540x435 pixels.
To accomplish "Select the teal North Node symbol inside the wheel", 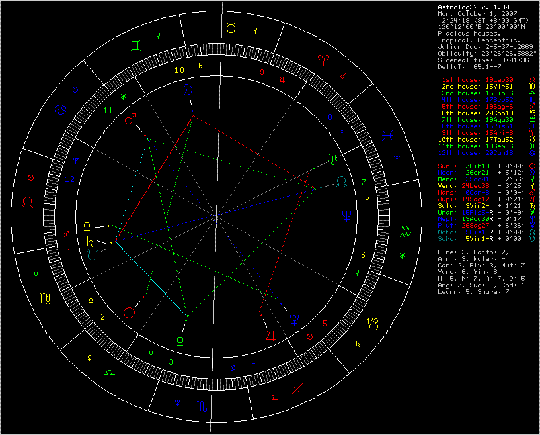I will [x=341, y=180].
